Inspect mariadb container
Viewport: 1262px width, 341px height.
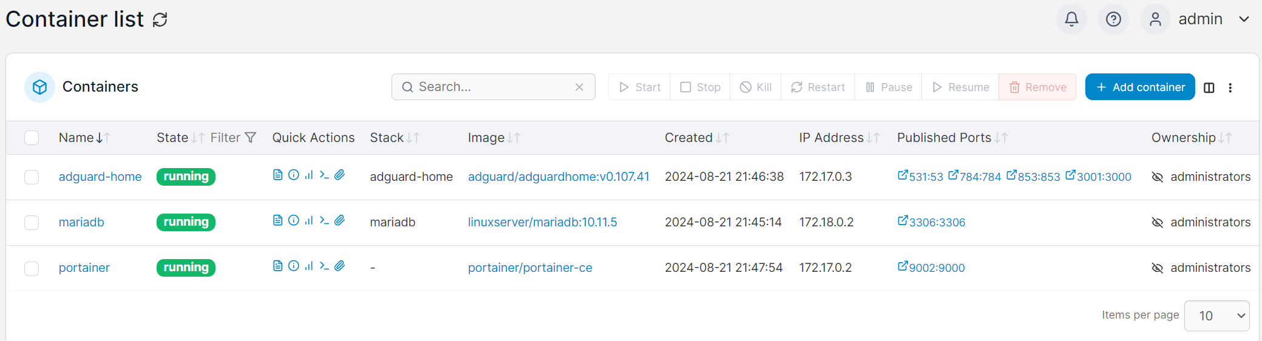(293, 220)
